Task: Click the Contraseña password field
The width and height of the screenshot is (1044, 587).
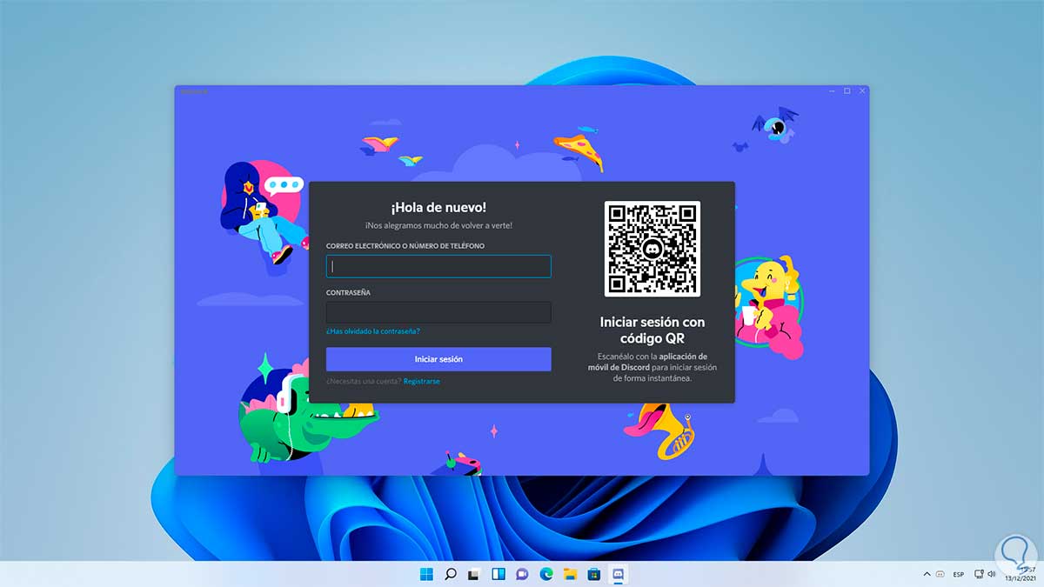Action: pos(438,312)
